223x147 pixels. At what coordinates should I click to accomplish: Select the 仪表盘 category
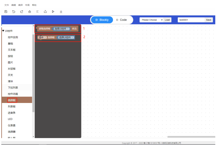[x=12, y=125]
